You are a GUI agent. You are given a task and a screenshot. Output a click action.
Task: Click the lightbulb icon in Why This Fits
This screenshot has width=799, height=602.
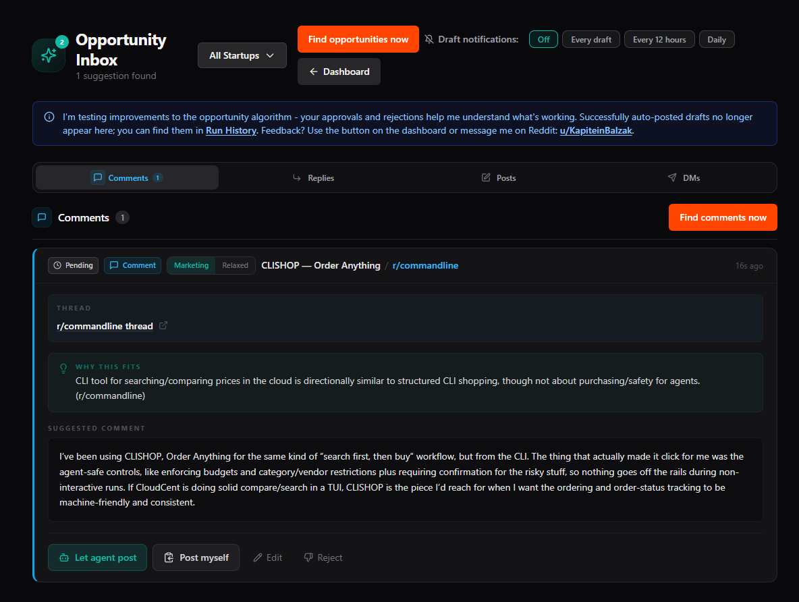coord(63,368)
